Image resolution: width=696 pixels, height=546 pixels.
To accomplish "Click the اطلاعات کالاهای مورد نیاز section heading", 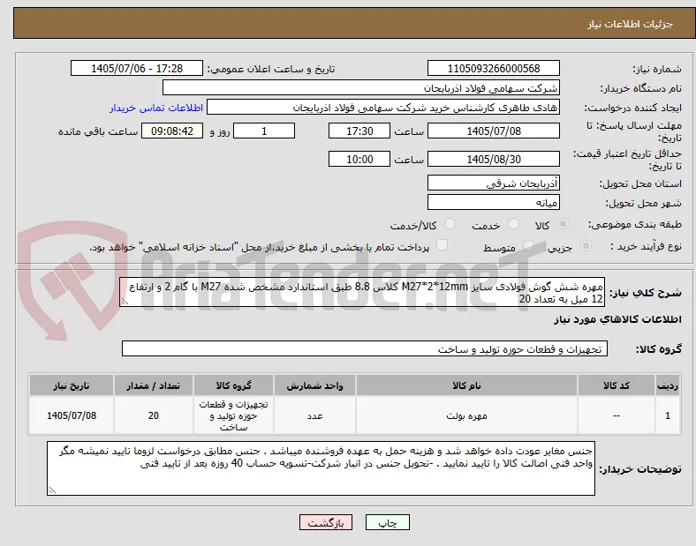I will pos(617,319).
